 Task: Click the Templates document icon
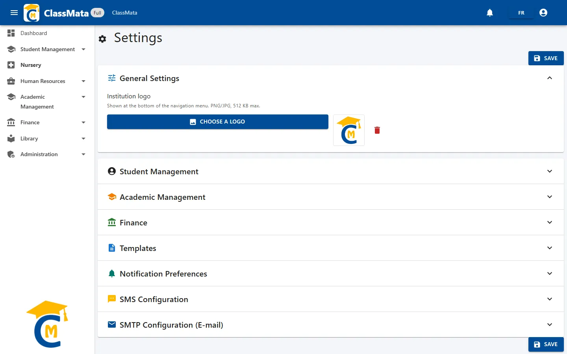[112, 248]
